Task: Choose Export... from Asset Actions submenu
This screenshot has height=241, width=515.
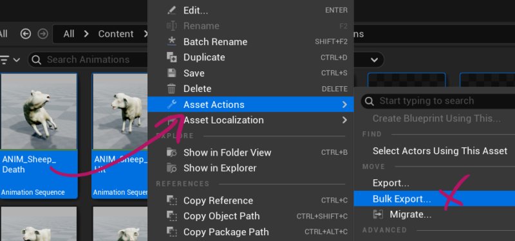Action: point(391,183)
